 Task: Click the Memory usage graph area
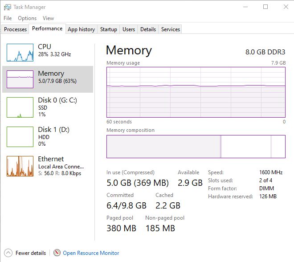pos(196,92)
